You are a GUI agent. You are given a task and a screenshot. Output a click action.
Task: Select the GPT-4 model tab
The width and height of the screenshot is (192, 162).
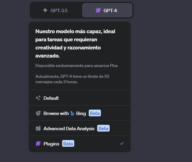[107, 10]
